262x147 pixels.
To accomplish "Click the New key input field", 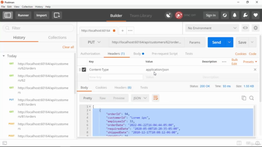I will point(115,77).
